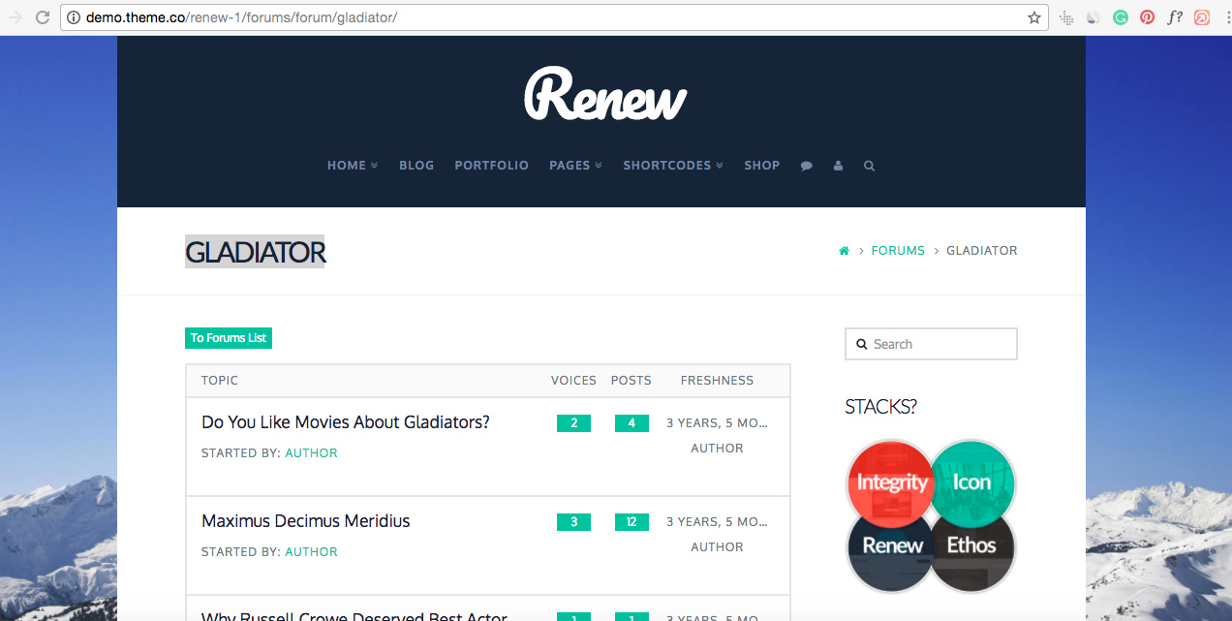The image size is (1232, 621).
Task: Click the browser forward arrow
Action: (15, 17)
